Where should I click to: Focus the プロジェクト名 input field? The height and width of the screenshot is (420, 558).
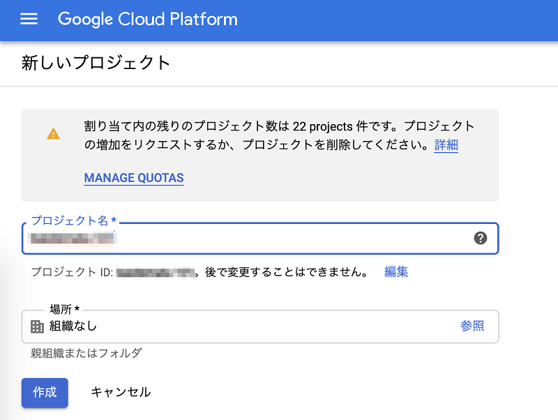point(260,239)
